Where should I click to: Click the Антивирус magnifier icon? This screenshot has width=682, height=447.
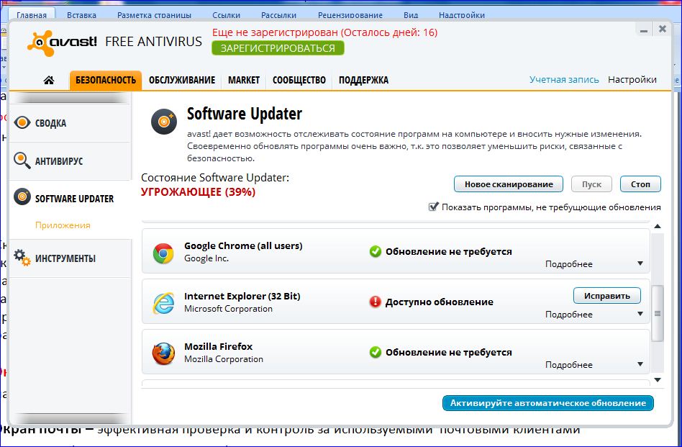pos(22,161)
